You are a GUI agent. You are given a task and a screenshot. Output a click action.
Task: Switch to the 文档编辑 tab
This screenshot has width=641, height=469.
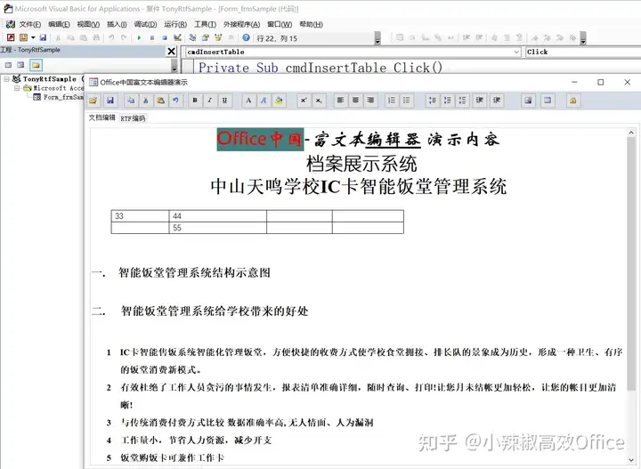[102, 117]
